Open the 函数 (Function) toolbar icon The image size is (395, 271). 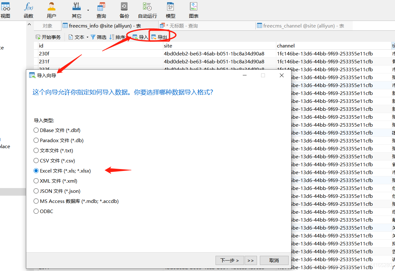click(28, 10)
